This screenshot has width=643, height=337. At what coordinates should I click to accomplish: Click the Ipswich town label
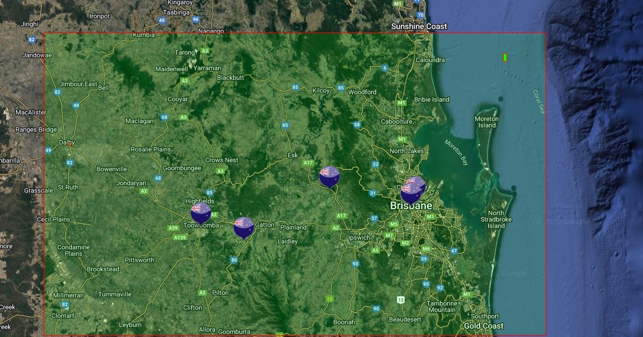pyautogui.click(x=358, y=238)
